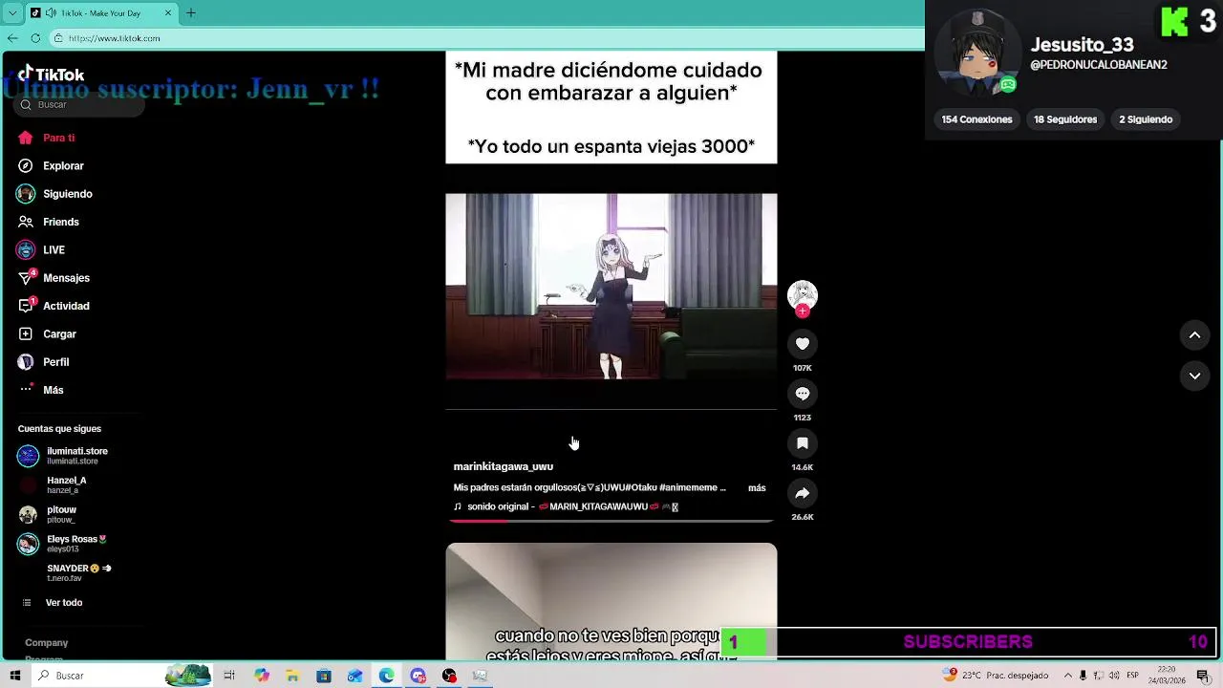Click the 18 Seguidores stat
Screen dimensions: 1223x688
tap(1065, 119)
